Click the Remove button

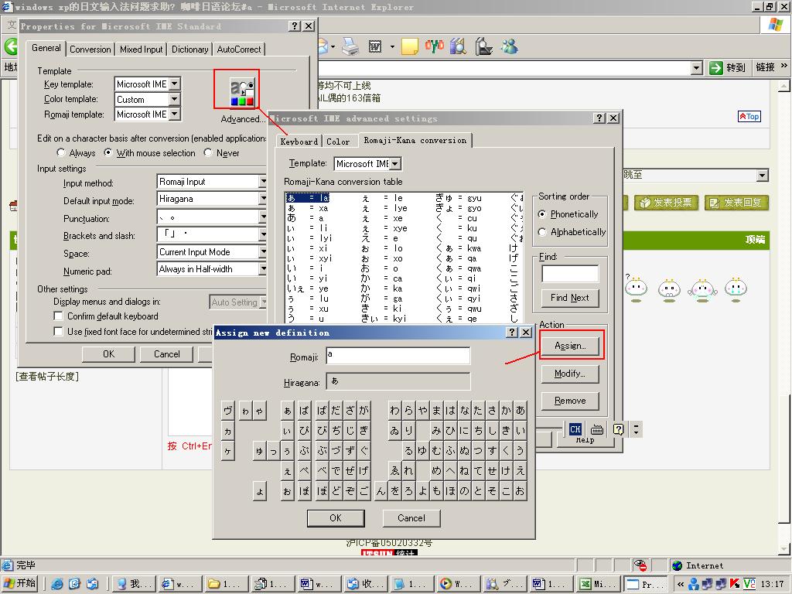pos(570,401)
